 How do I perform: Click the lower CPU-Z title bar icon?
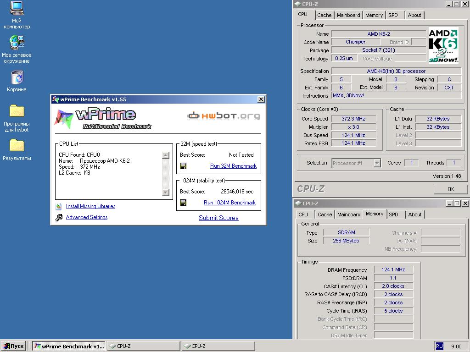(x=298, y=203)
